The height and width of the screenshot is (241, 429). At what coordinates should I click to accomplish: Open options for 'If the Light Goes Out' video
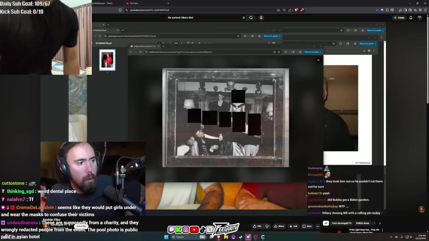(x=382, y=230)
